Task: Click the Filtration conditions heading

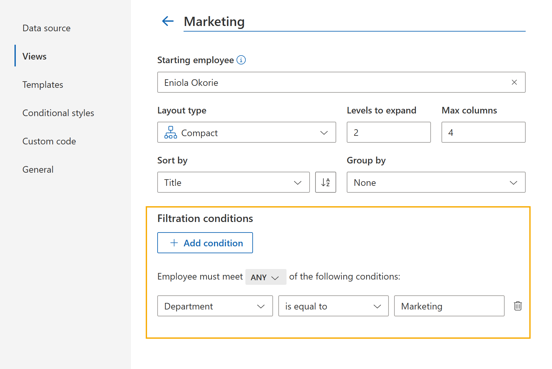Action: (205, 218)
